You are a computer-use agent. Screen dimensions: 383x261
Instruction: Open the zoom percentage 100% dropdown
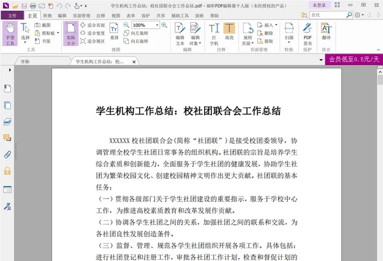click(x=157, y=25)
